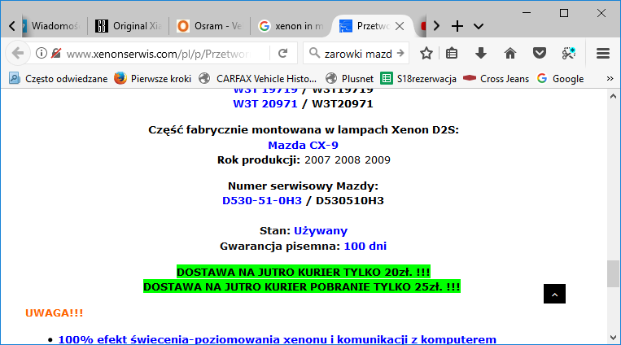Open the bookmarks list icon
The width and height of the screenshot is (621, 345).
tap(452, 54)
